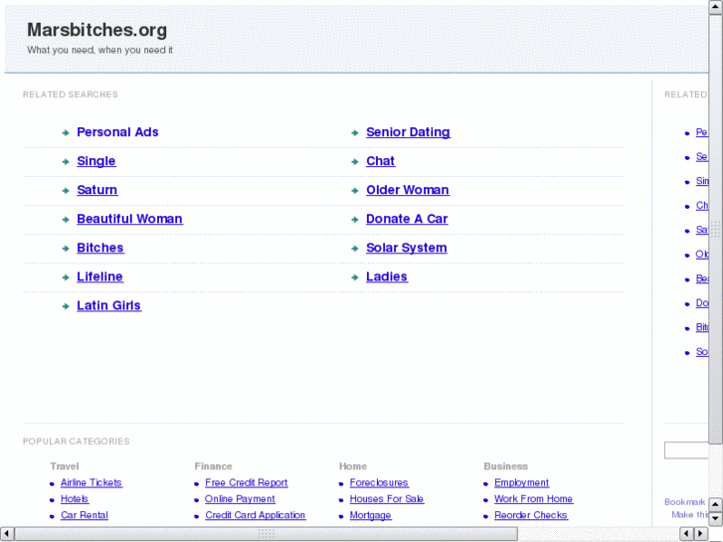Click the Airline Tickets link
This screenshot has width=723, height=542.
[91, 483]
